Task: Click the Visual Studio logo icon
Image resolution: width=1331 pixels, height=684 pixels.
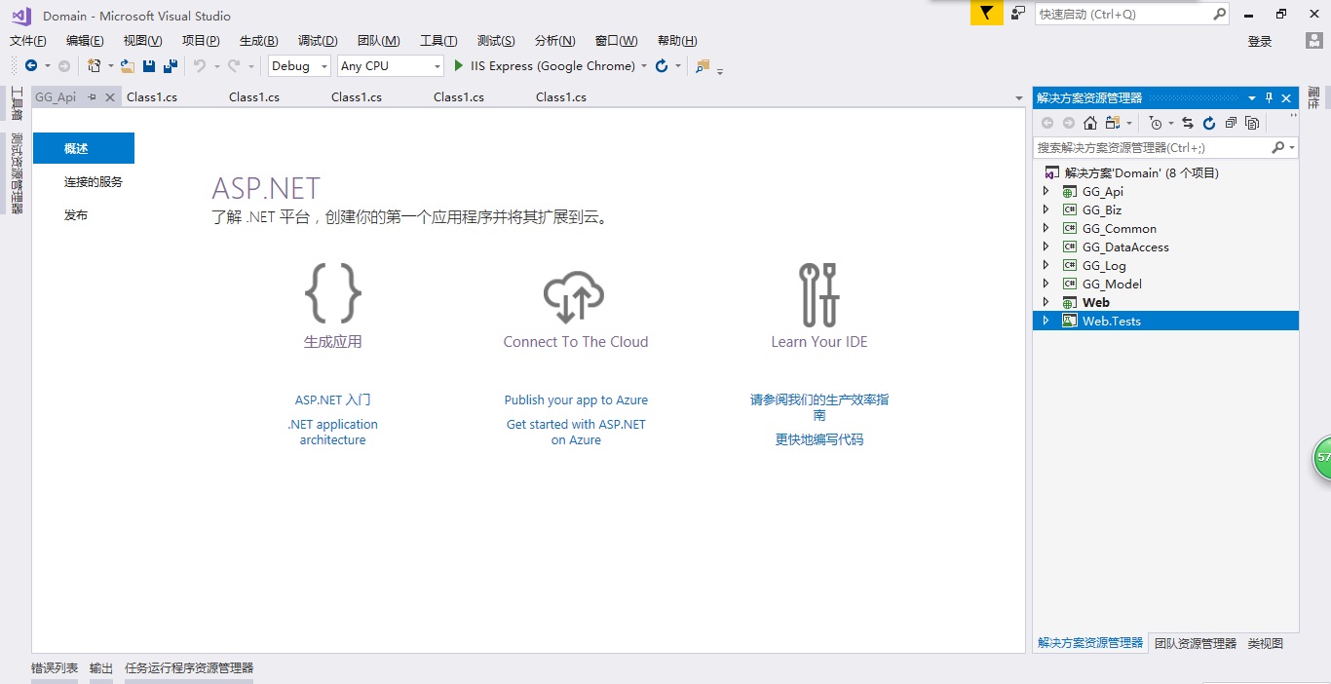Action: point(20,16)
